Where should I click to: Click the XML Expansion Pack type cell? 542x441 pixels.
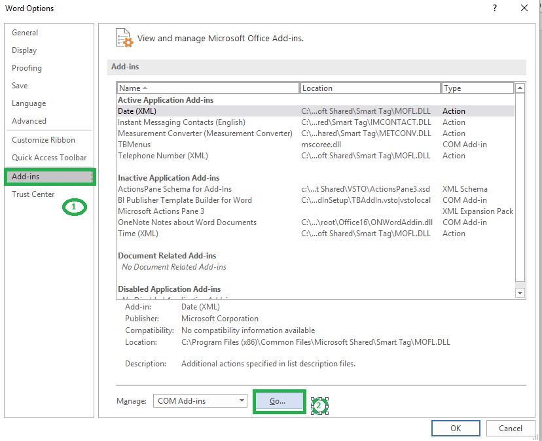tap(478, 211)
